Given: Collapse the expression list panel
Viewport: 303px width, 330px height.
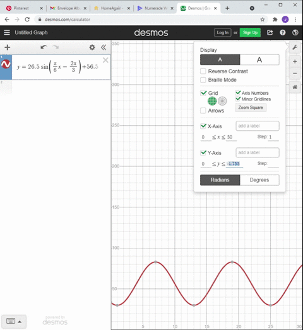Looking at the screenshot, I should click(x=104, y=47).
